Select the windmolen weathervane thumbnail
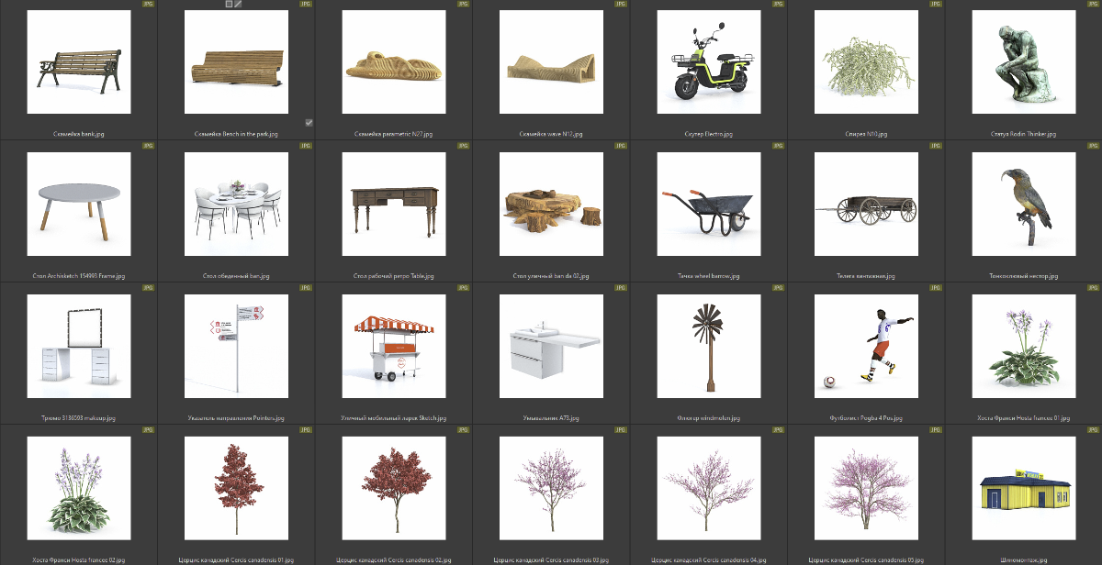Image resolution: width=1102 pixels, height=565 pixels. tap(709, 347)
